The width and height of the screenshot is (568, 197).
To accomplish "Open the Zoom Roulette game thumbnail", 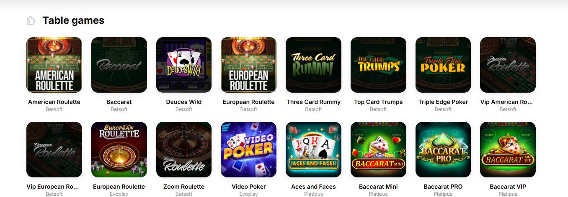I will point(184,149).
